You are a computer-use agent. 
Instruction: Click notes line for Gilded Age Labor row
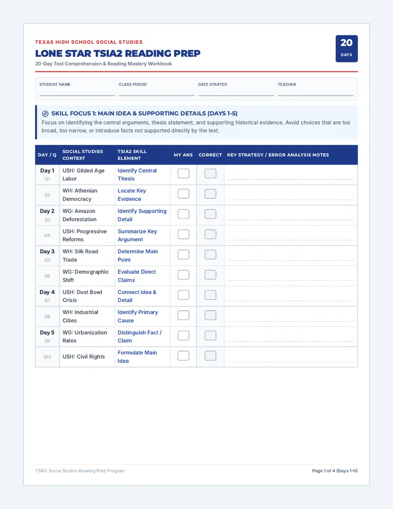point(291,175)
